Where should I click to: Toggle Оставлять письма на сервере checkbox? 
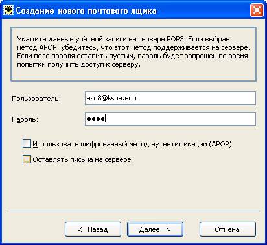[27, 159]
